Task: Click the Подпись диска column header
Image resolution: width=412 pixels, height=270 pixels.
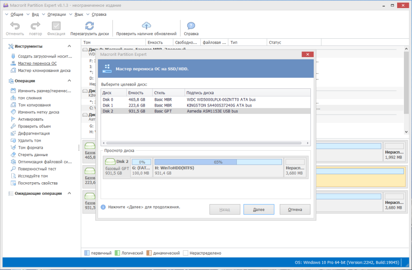Action: [247, 93]
